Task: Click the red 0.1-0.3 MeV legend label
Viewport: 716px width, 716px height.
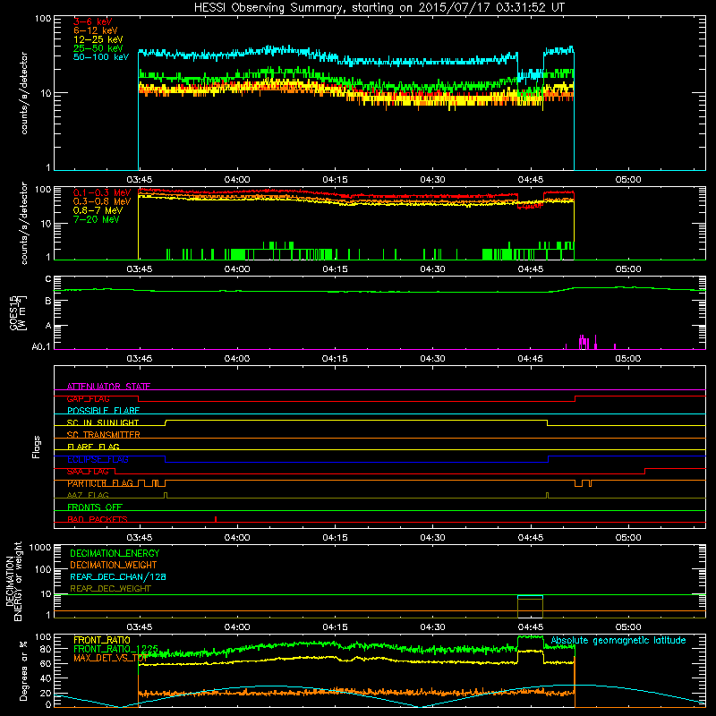Action: pos(102,192)
